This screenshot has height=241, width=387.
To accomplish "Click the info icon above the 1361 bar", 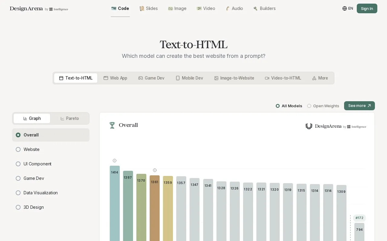I will click(x=155, y=170).
